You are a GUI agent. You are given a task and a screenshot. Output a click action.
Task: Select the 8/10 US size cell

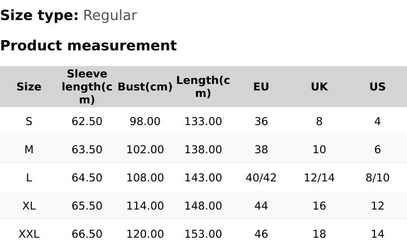[377, 178]
